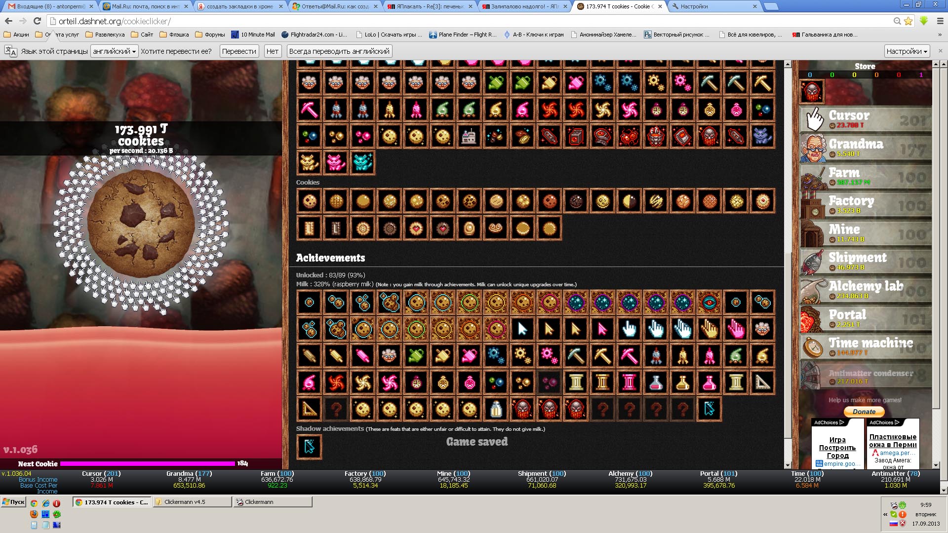Open the "Flightradar24.com" bookmark
Viewport: 948px width, 533px height.
[x=315, y=35]
